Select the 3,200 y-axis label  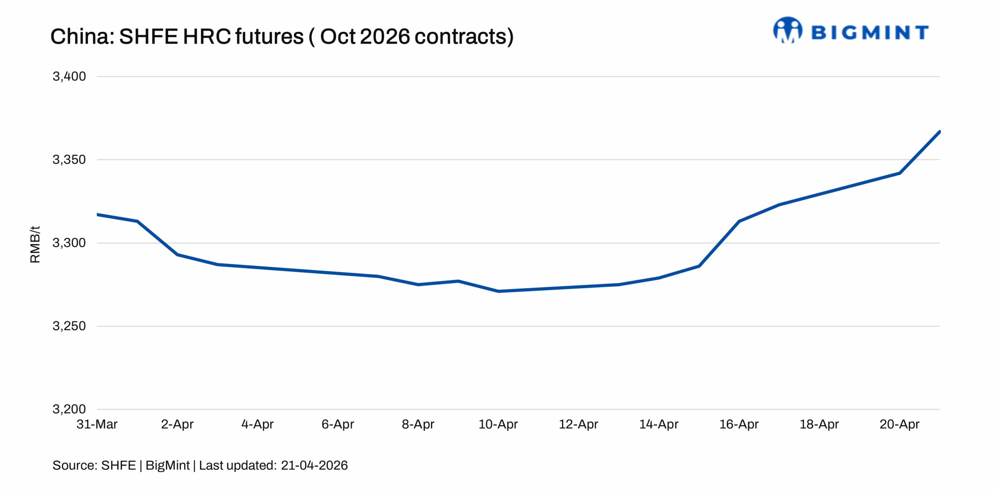coord(69,409)
